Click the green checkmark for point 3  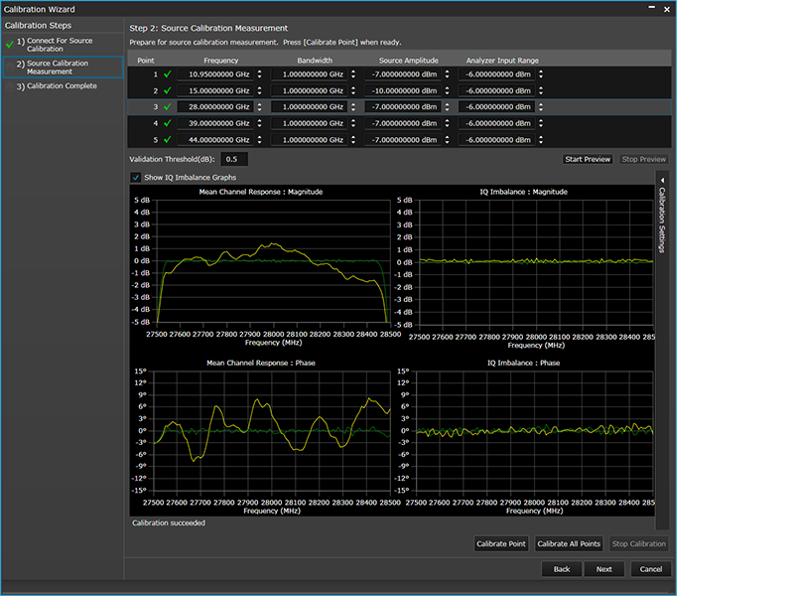(168, 106)
